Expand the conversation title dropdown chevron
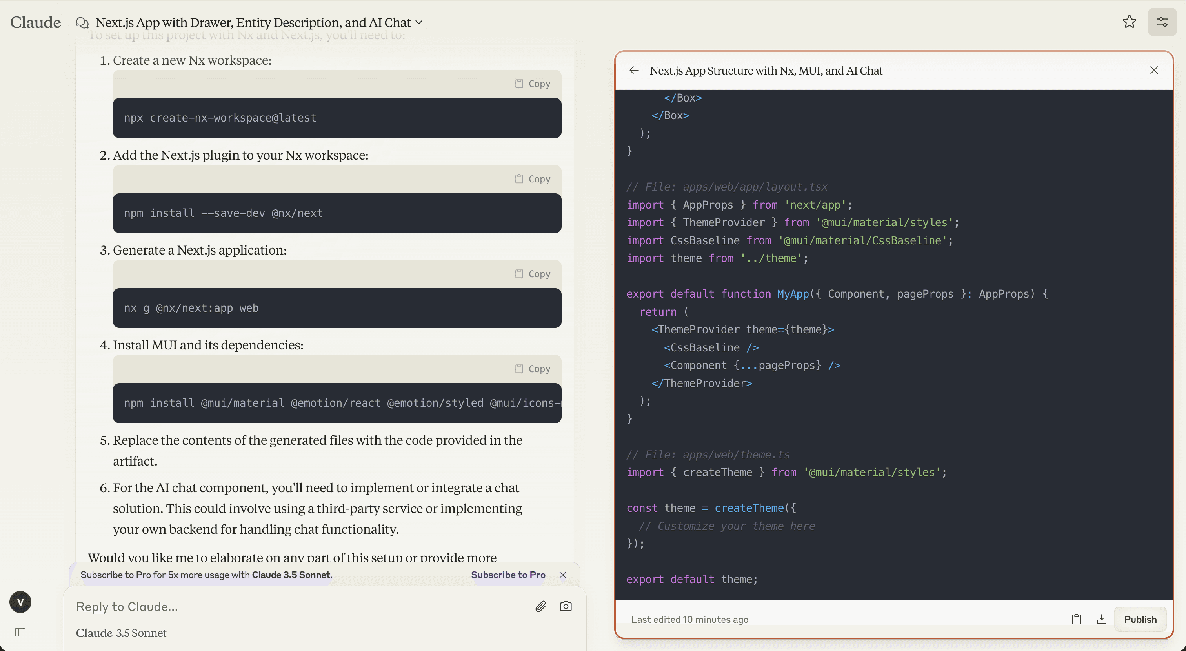Image resolution: width=1186 pixels, height=651 pixels. tap(419, 22)
